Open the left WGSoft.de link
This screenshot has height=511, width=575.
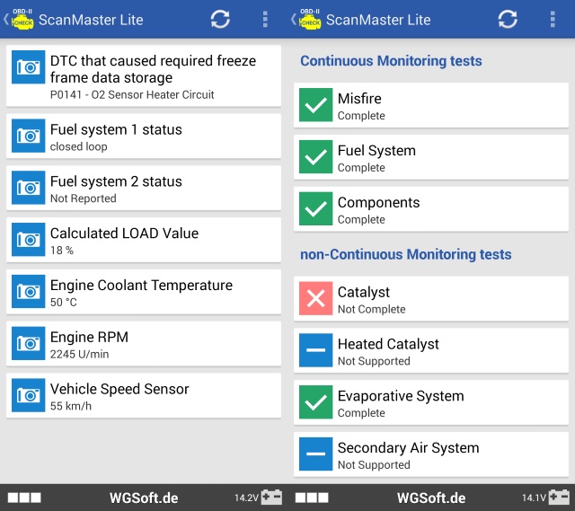[x=144, y=498]
